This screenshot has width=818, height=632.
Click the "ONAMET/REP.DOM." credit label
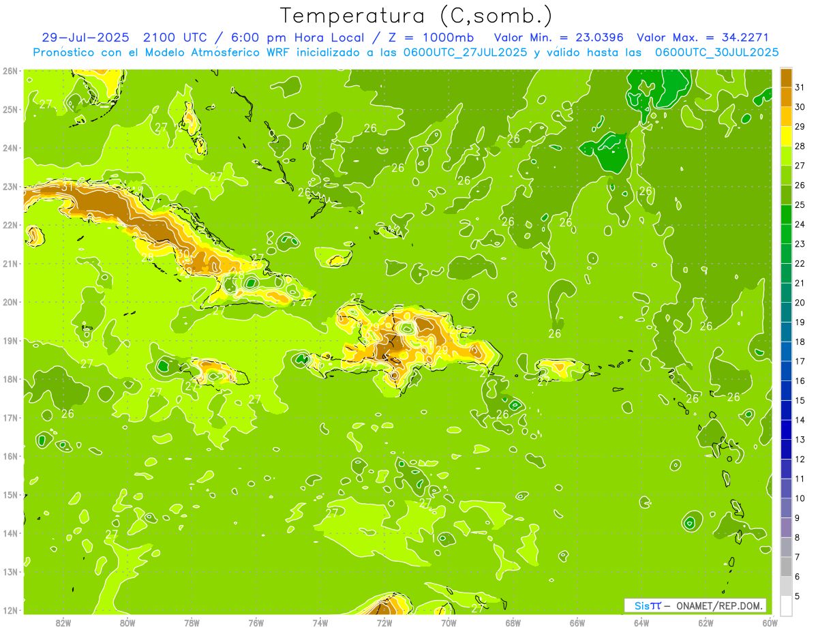click(x=720, y=605)
